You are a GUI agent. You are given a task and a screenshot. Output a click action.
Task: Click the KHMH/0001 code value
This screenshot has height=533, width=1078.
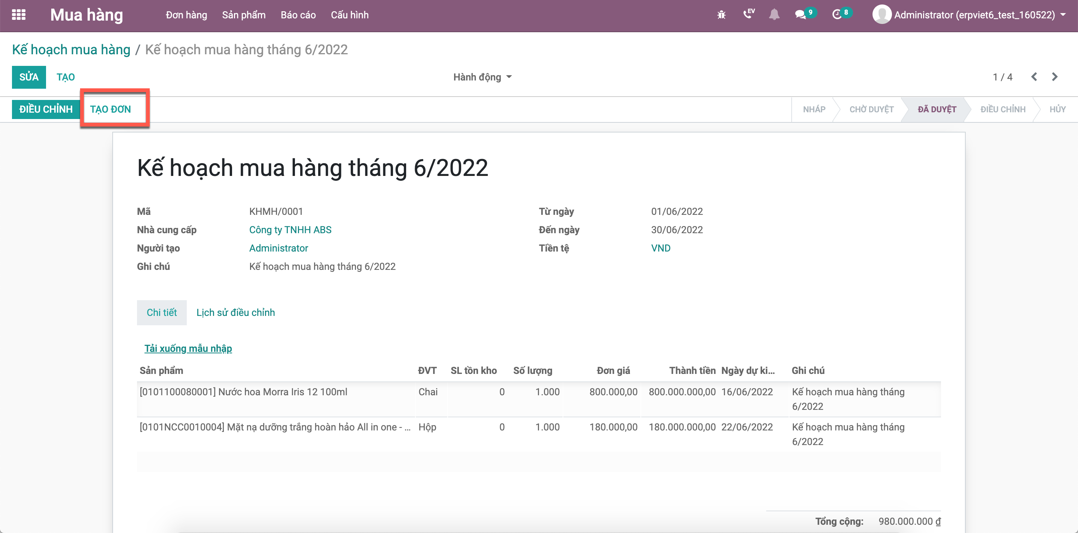tap(276, 211)
